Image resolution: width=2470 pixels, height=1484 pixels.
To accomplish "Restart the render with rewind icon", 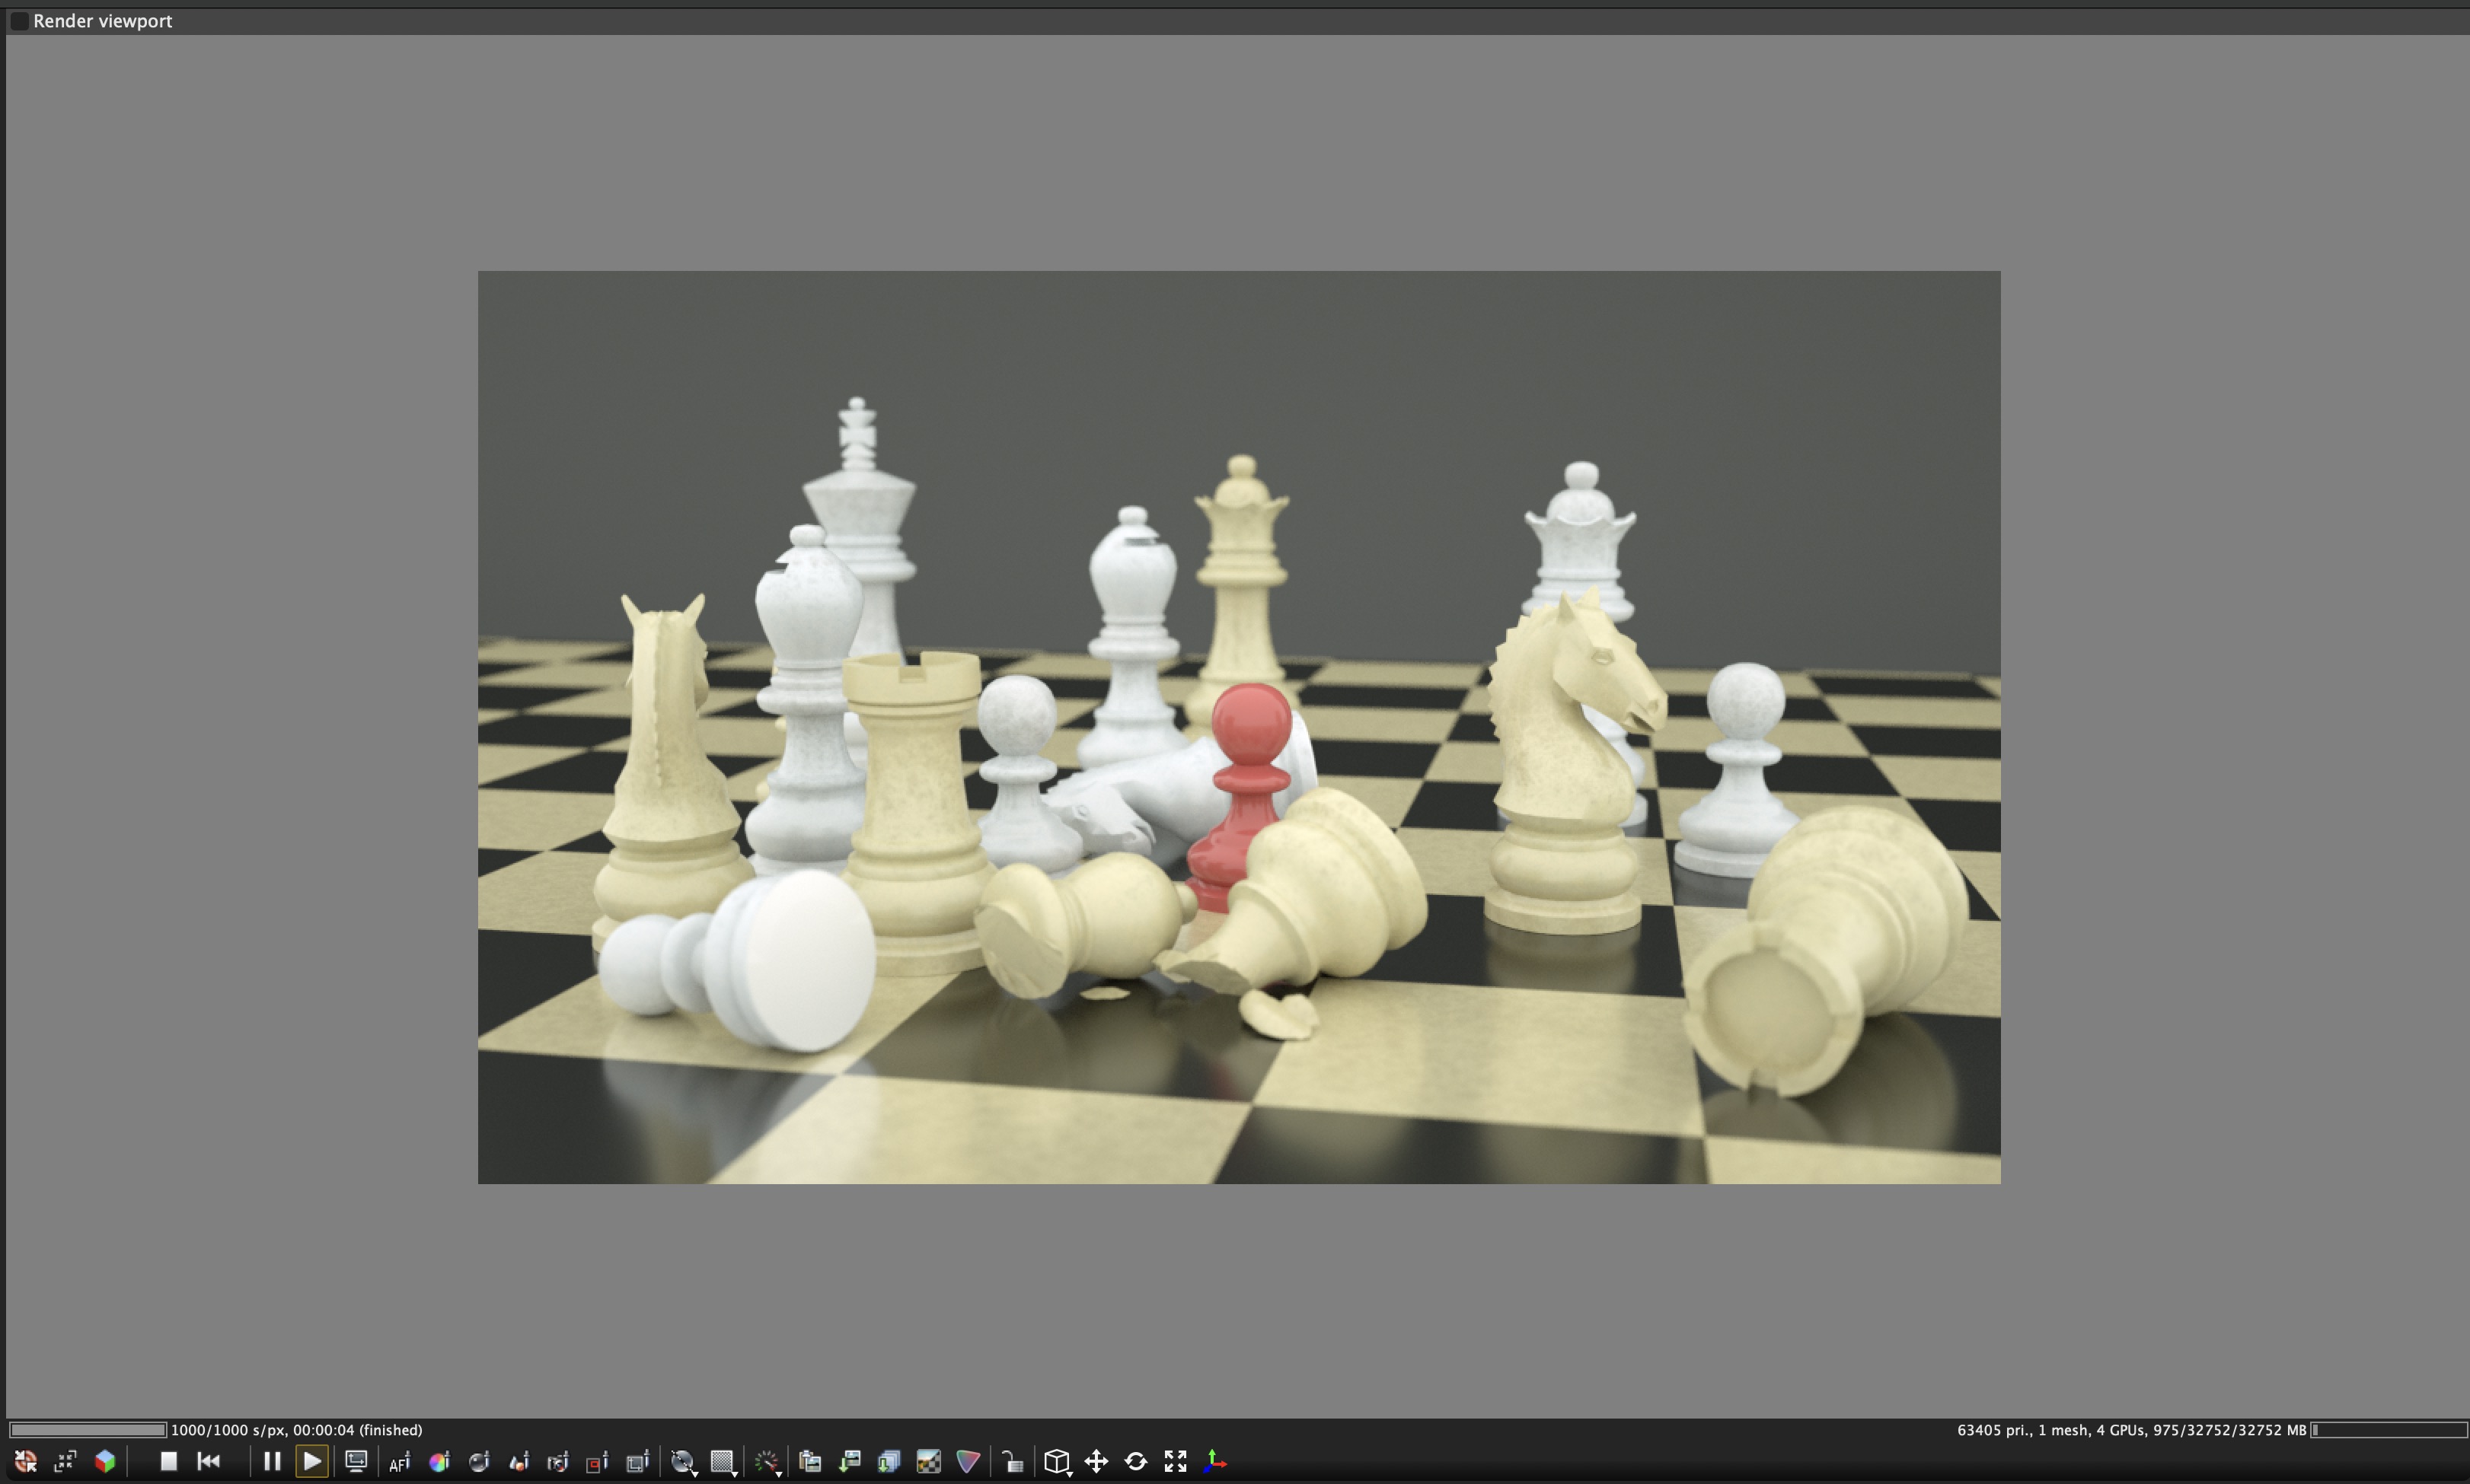I will pos(208,1461).
